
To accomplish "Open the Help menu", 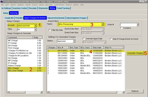I will pyautogui.click(x=82, y=5).
